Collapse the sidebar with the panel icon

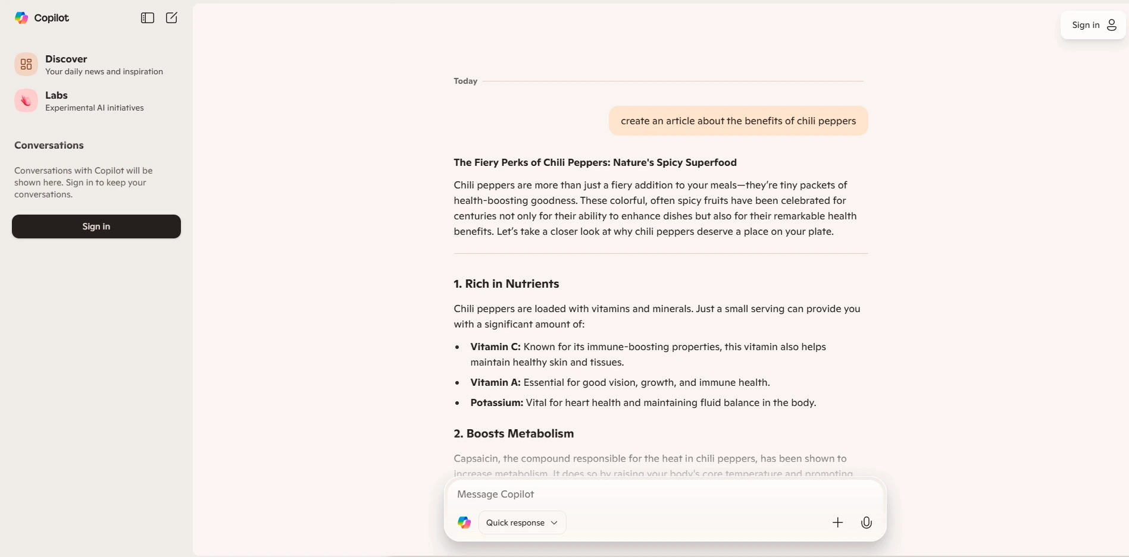point(148,18)
